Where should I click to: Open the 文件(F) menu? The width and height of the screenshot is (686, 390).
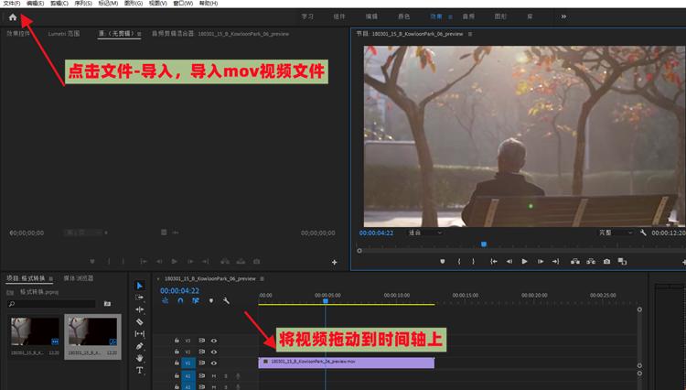[x=12, y=3]
